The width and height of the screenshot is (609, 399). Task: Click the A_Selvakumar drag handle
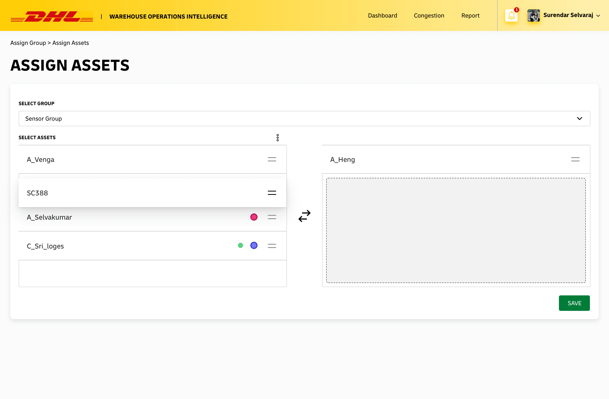pyautogui.click(x=272, y=217)
